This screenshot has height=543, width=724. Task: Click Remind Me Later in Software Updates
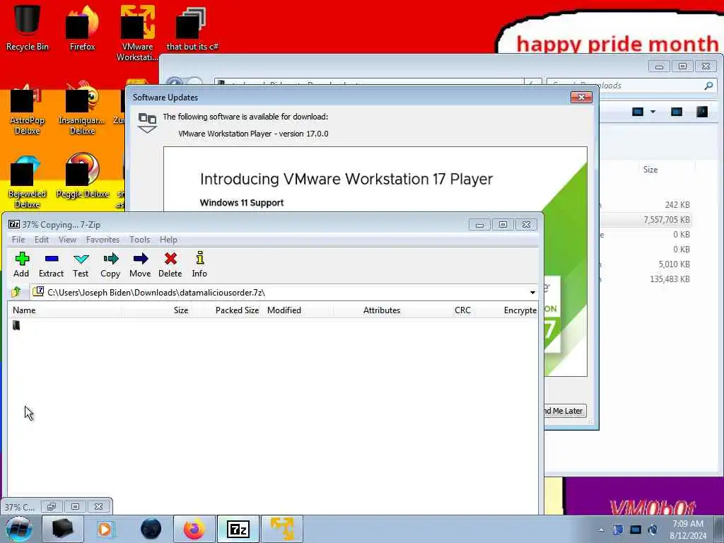564,411
